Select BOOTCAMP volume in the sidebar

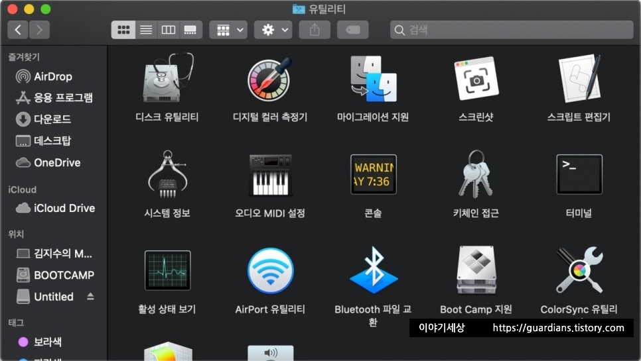coord(54,275)
